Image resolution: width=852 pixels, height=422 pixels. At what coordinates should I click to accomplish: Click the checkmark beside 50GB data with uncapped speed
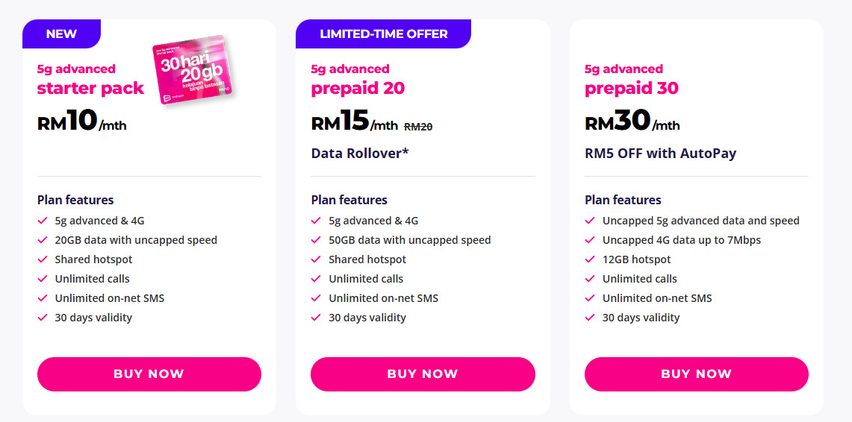pyautogui.click(x=317, y=240)
